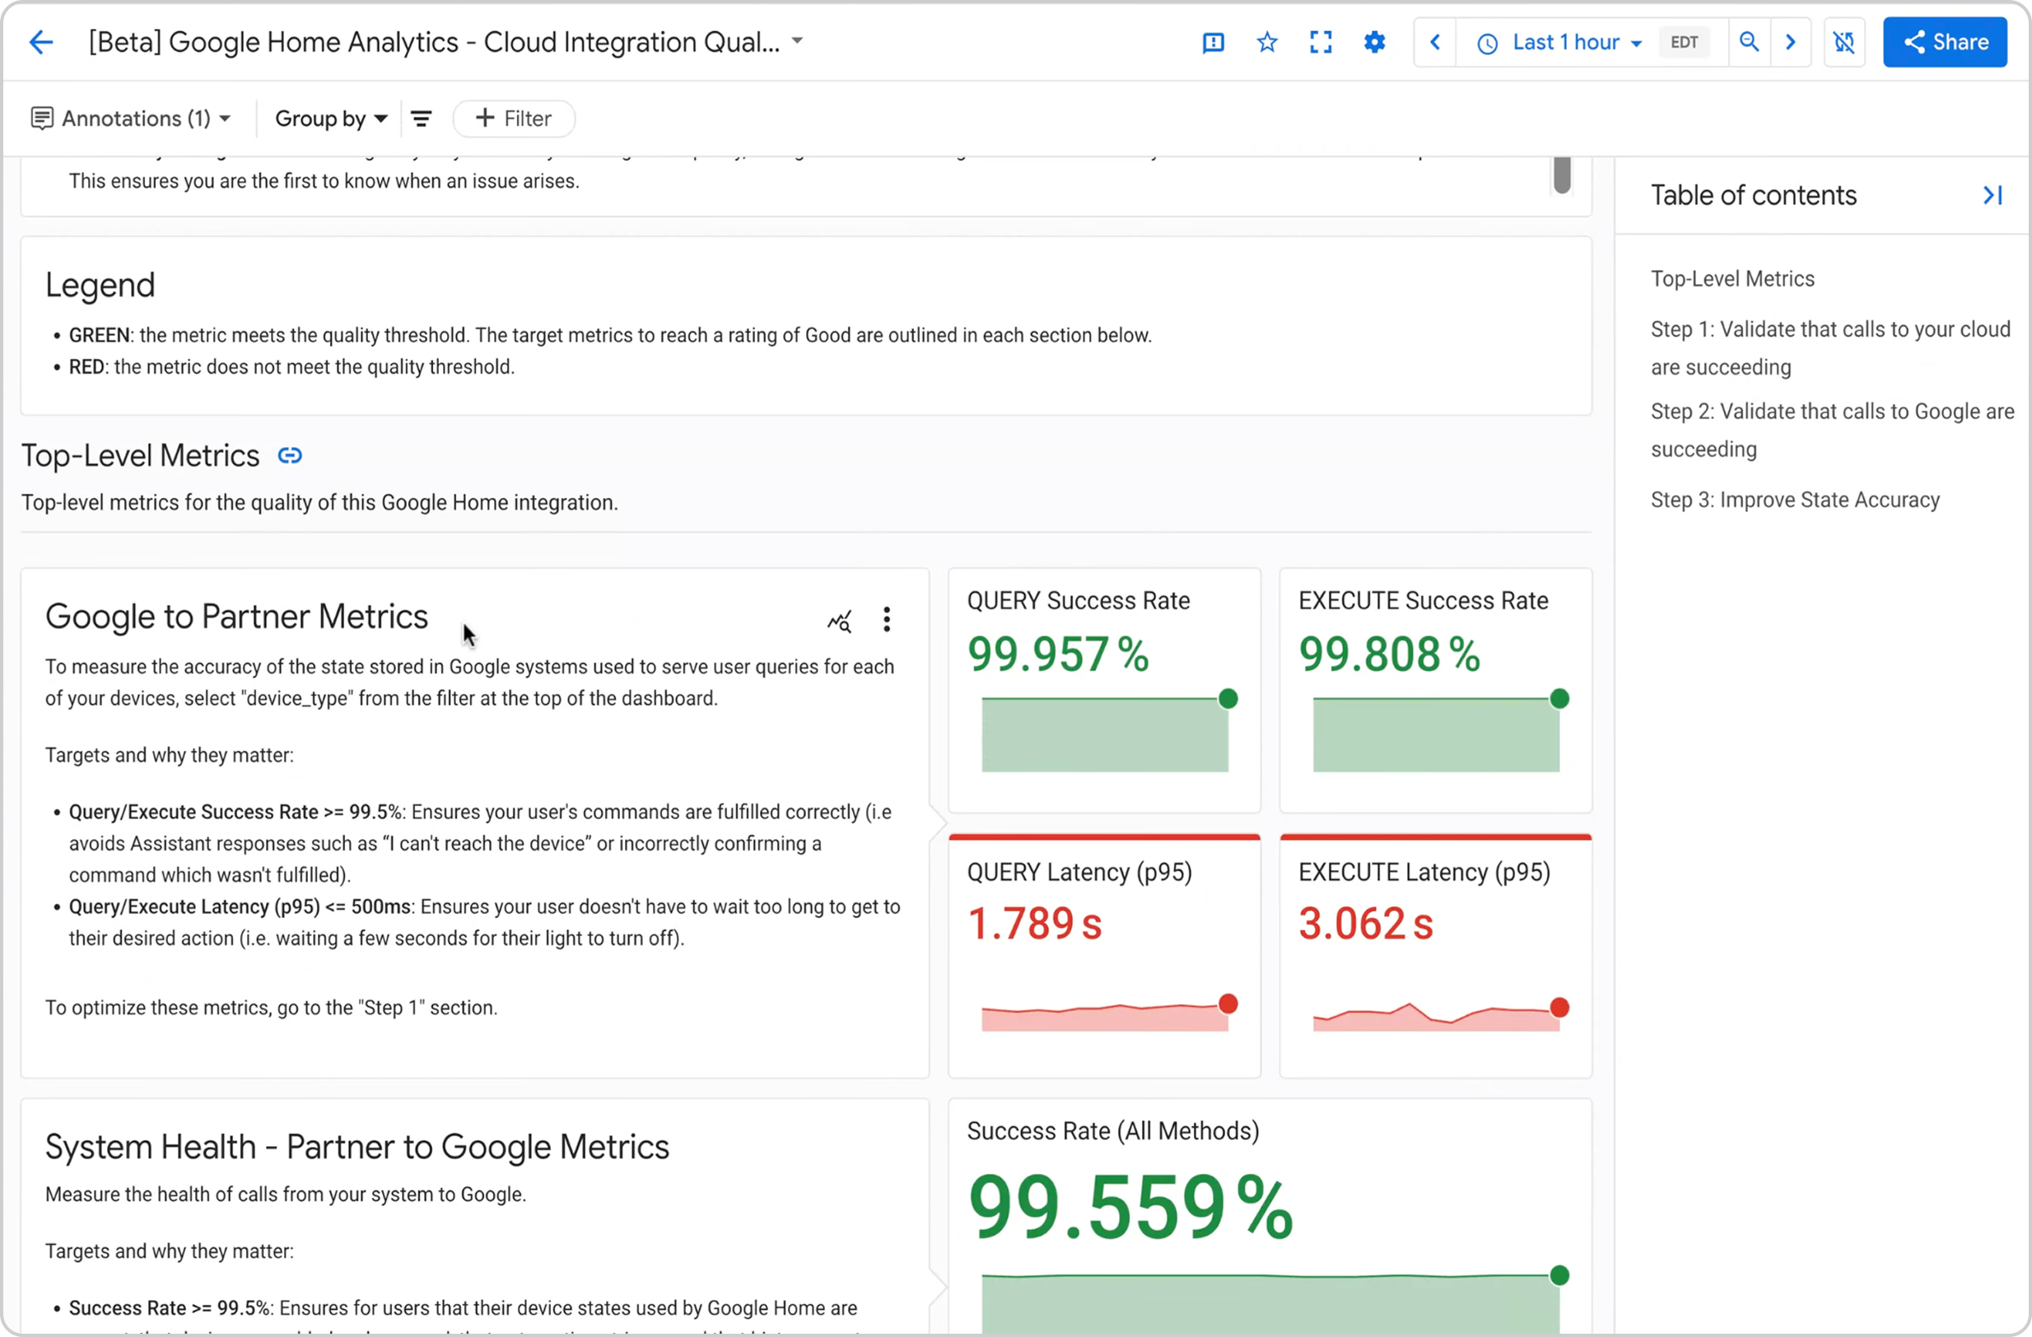Image resolution: width=2032 pixels, height=1337 pixels.
Task: Open more options menu on Google to Partner Metrics
Action: pos(886,619)
